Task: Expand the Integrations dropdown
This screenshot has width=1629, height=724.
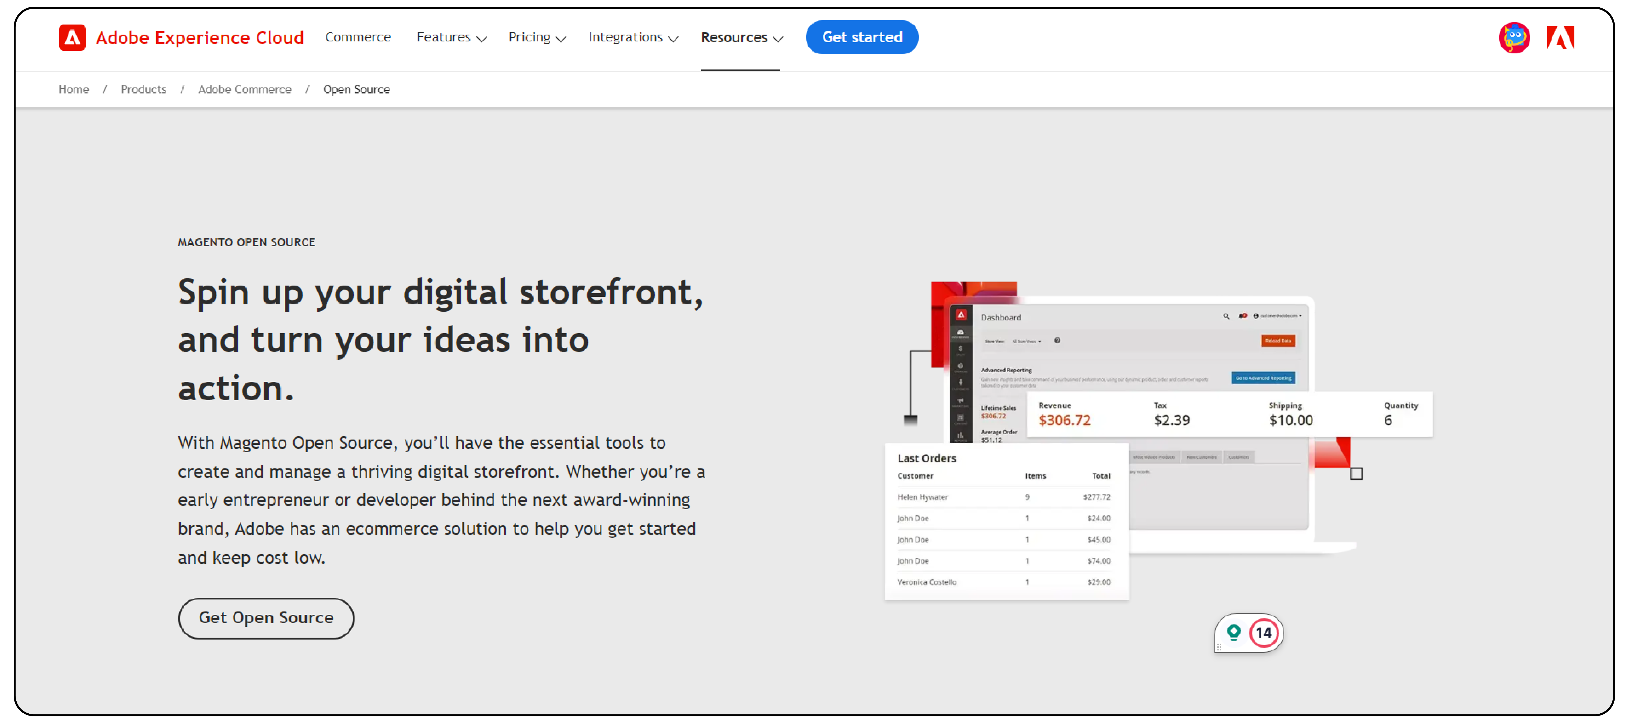Action: point(633,37)
